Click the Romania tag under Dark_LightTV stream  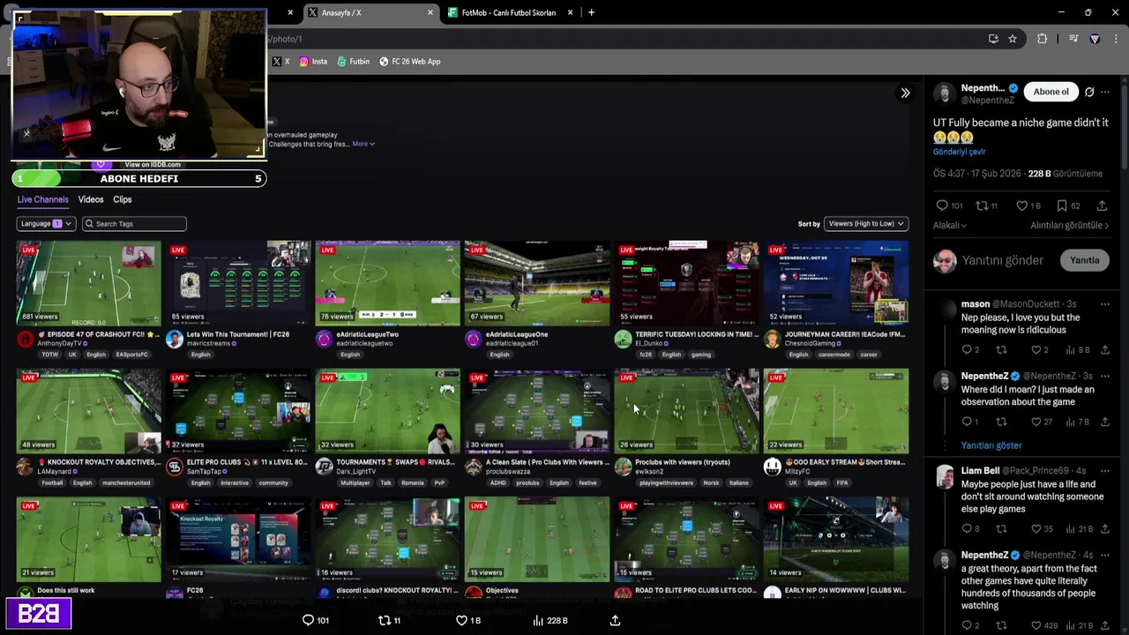click(412, 482)
